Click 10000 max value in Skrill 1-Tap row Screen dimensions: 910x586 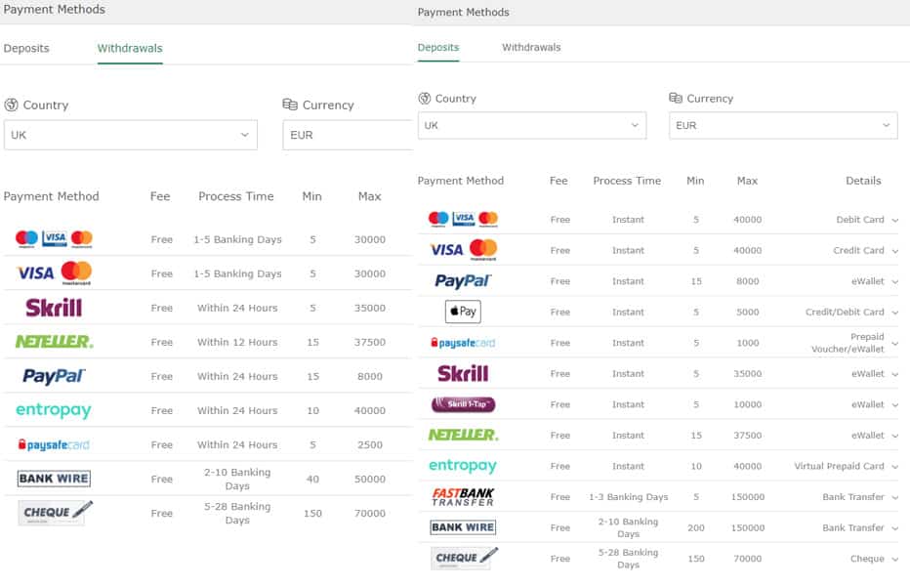(748, 404)
